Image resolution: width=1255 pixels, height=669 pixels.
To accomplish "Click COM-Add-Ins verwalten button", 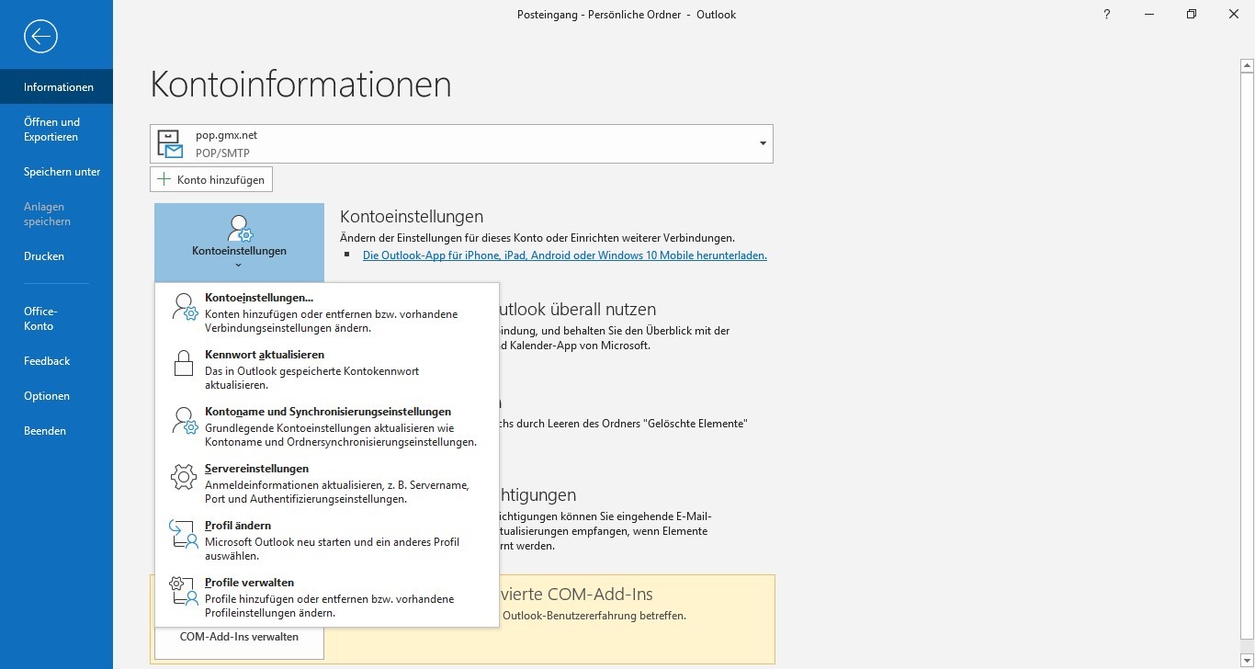I will [239, 637].
